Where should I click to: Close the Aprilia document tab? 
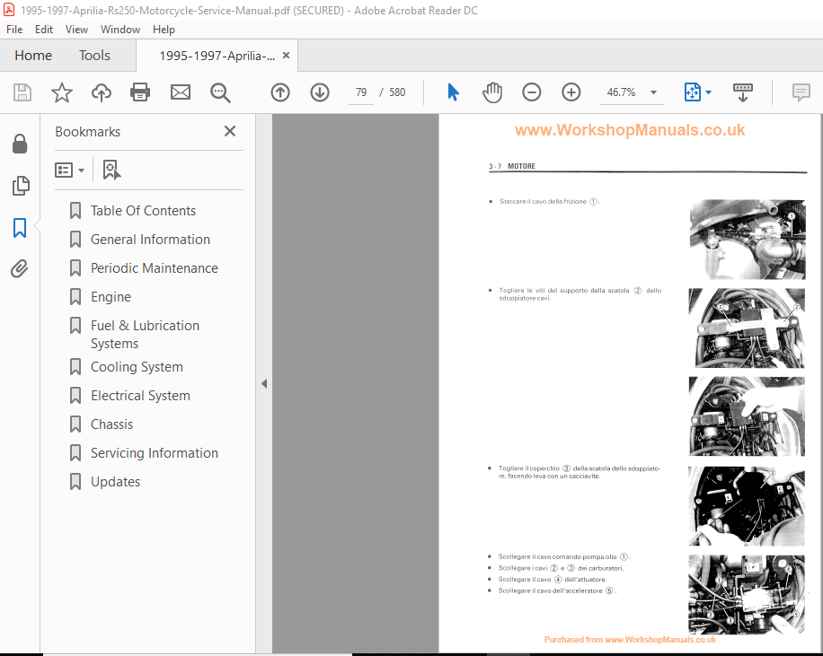286,55
